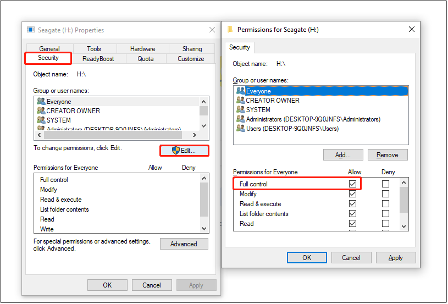Open the Customize tab
The height and width of the screenshot is (304, 448).
coord(191,59)
